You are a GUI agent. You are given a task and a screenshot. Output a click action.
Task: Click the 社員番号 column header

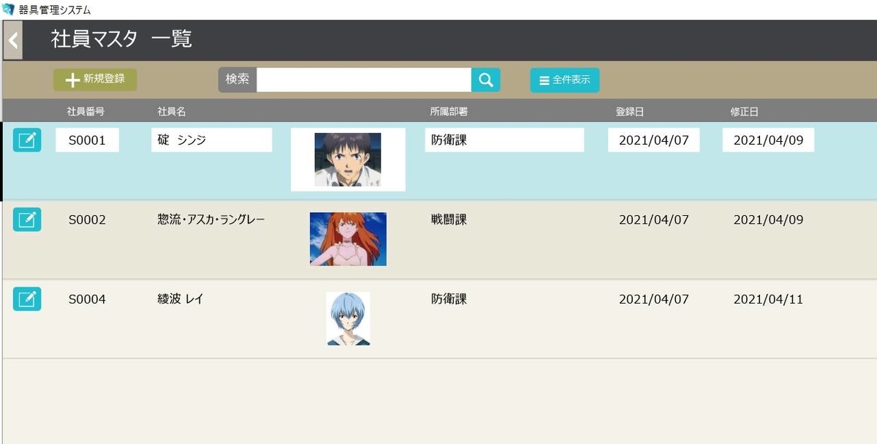86,112
